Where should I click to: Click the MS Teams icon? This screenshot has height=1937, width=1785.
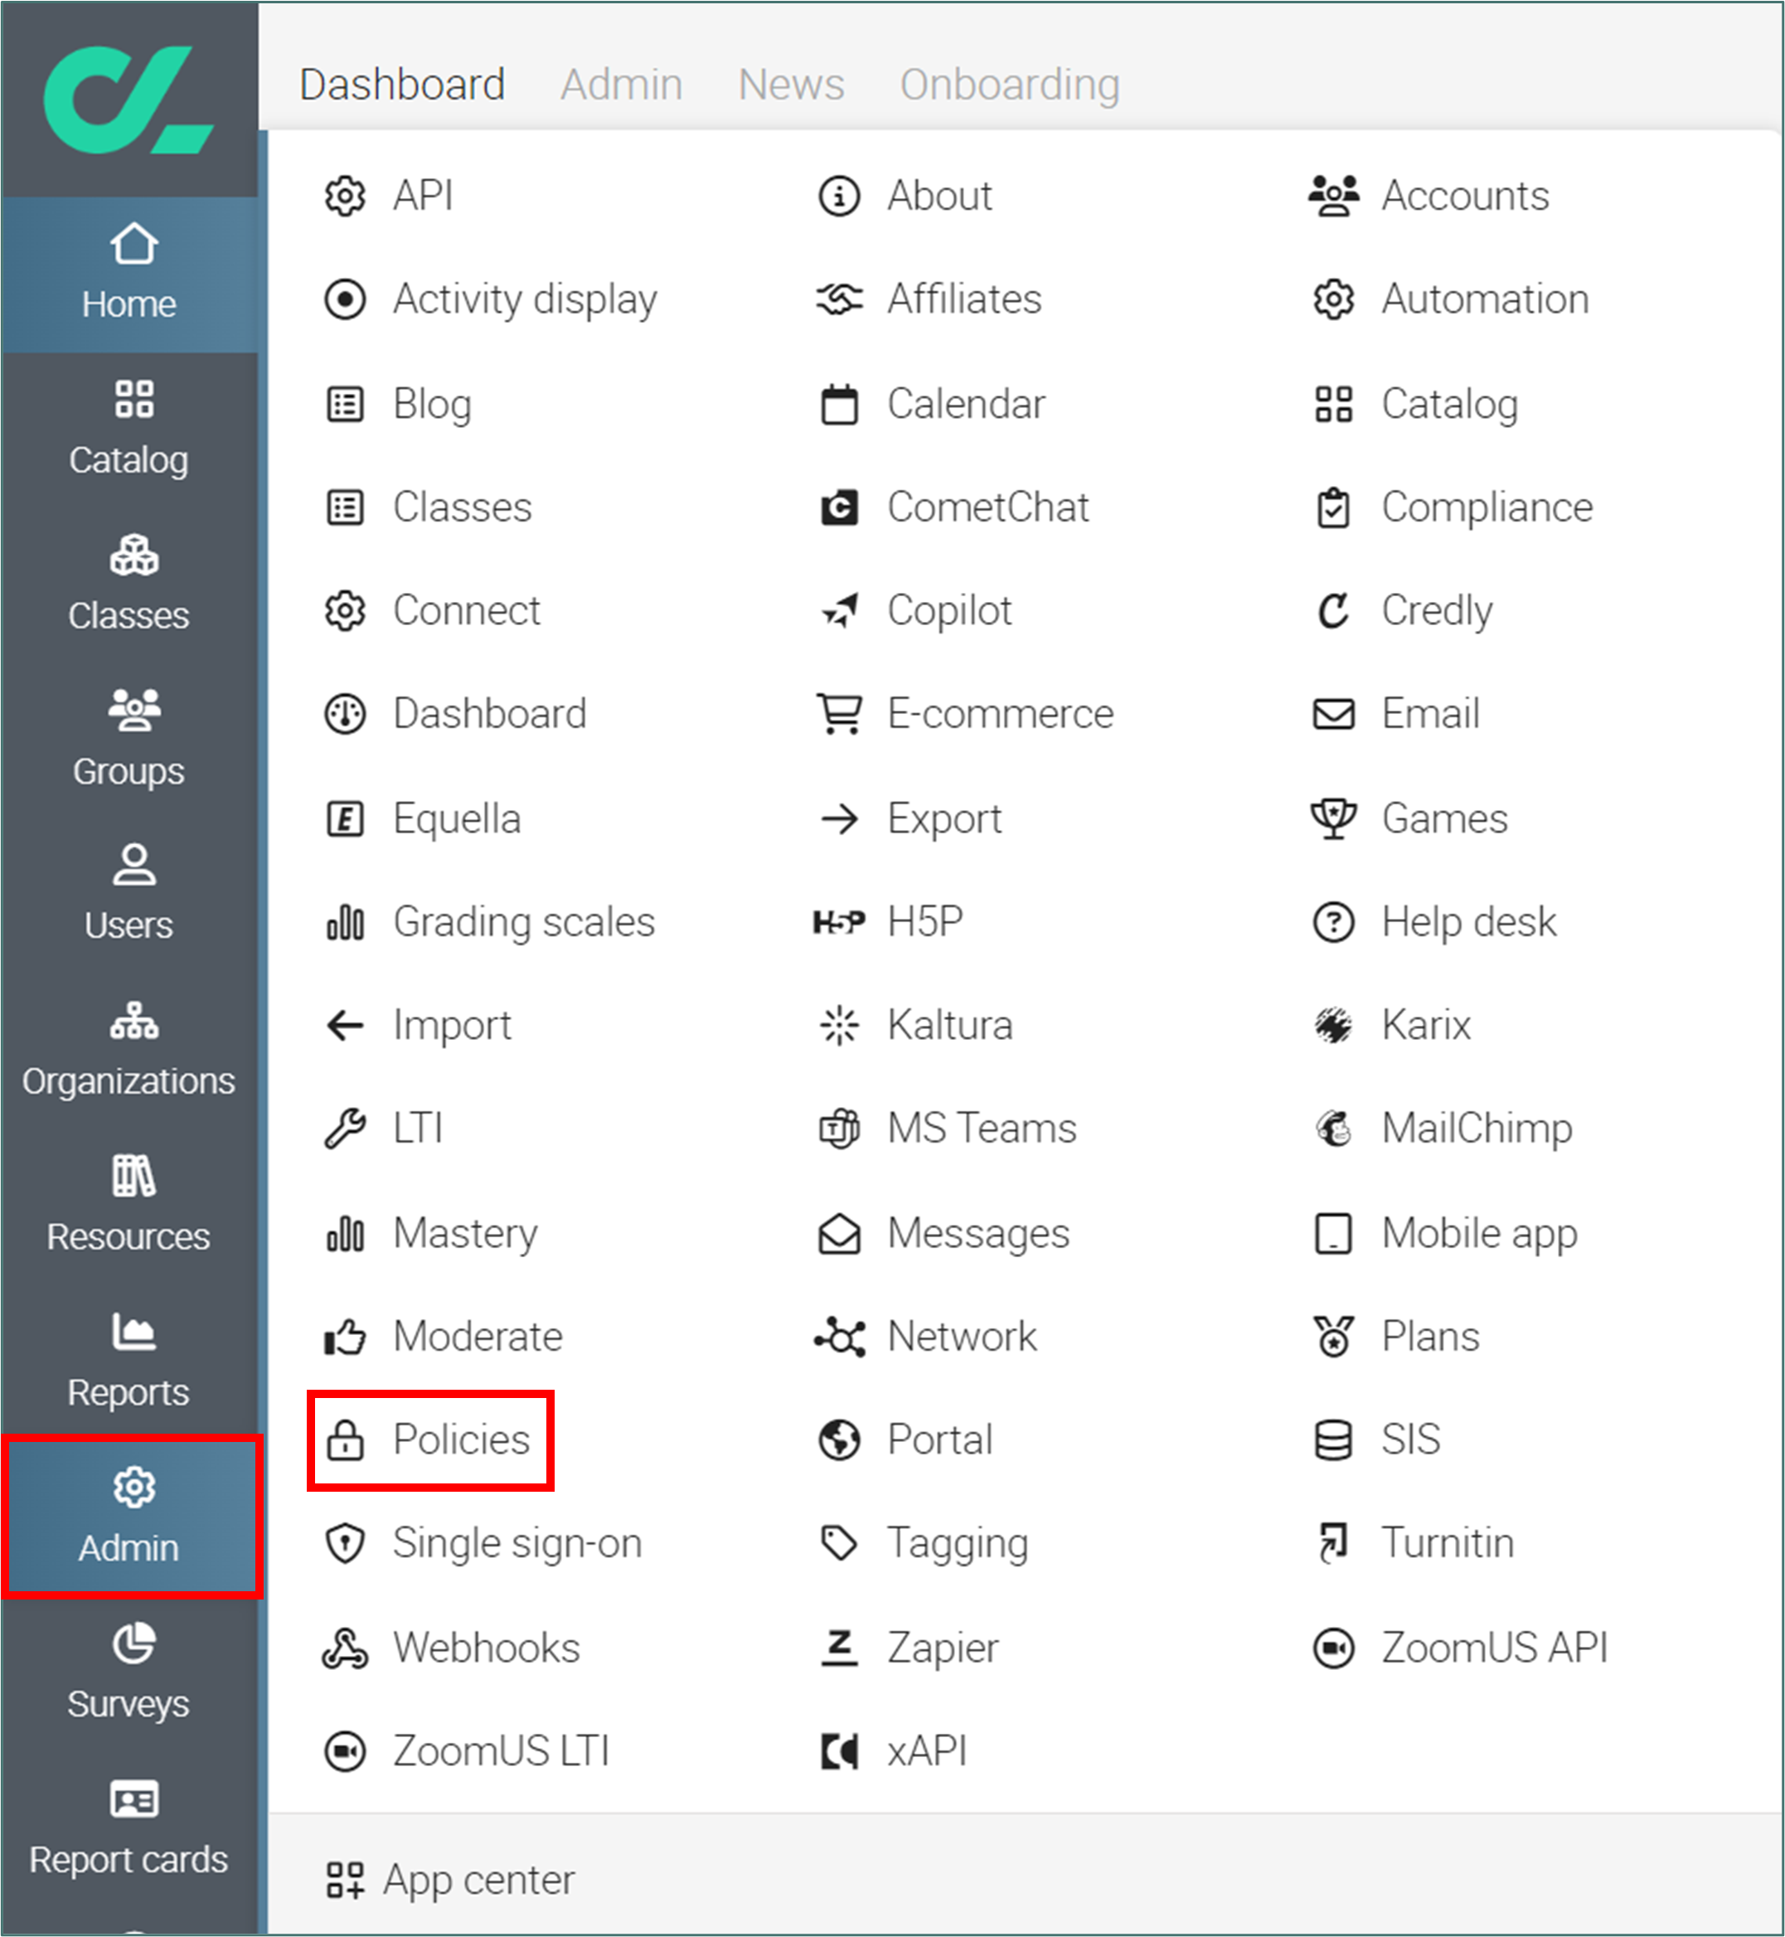click(x=838, y=1129)
